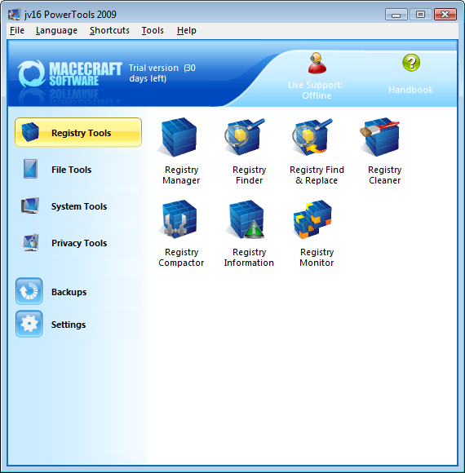465x473 pixels.
Task: Switch to System Tools category
Action: [78, 206]
